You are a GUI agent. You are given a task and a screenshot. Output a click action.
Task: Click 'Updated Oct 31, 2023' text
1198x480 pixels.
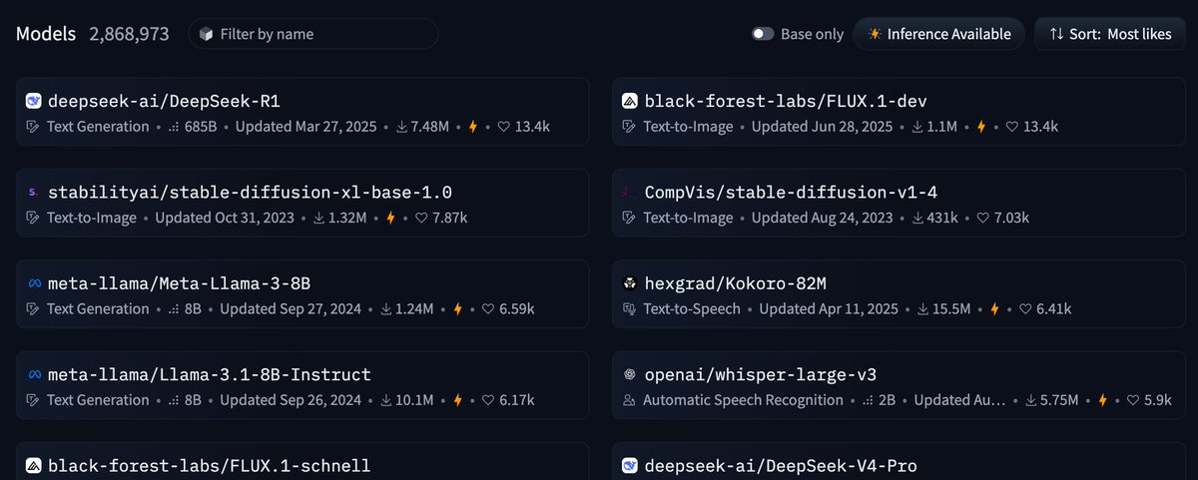pyautogui.click(x=224, y=218)
